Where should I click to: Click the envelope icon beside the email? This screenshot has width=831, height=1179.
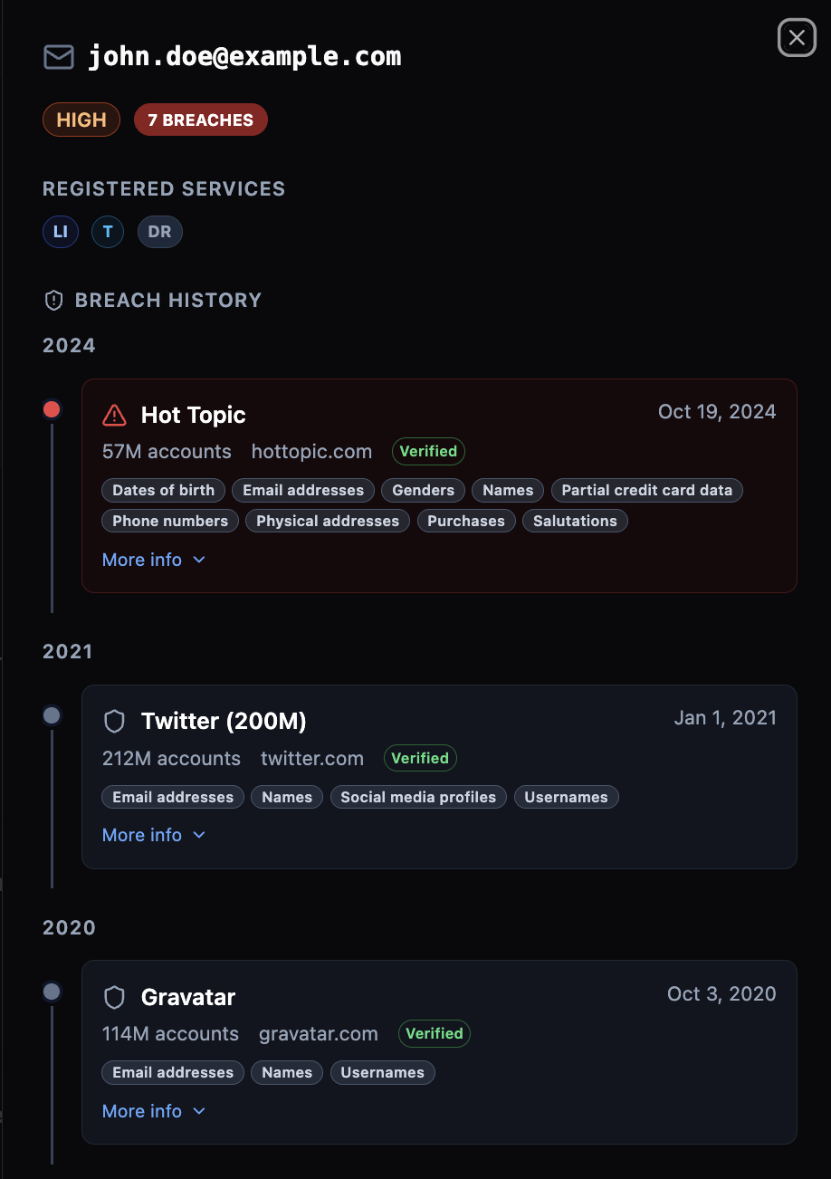pyautogui.click(x=59, y=57)
